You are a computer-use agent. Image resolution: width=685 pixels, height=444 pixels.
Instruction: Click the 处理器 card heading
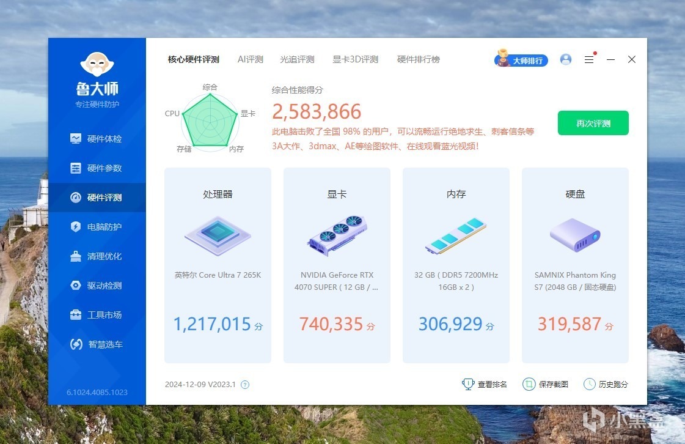(218, 194)
